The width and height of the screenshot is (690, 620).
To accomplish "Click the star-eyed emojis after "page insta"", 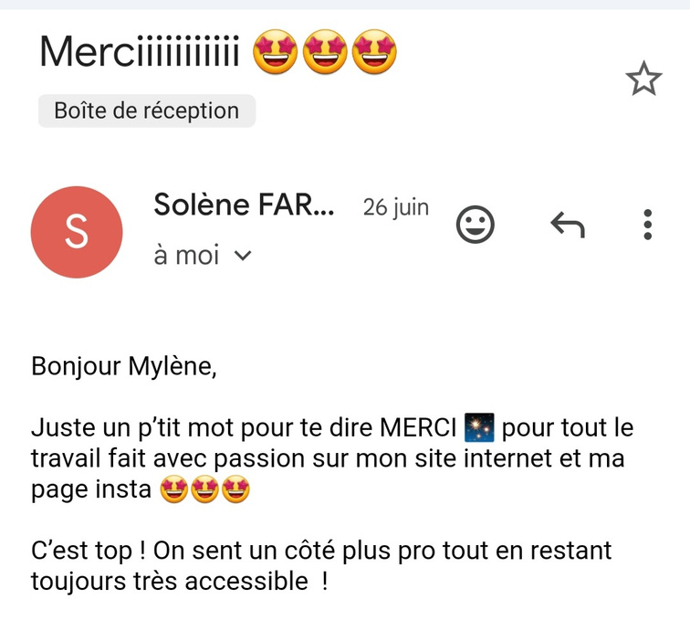I will [204, 490].
